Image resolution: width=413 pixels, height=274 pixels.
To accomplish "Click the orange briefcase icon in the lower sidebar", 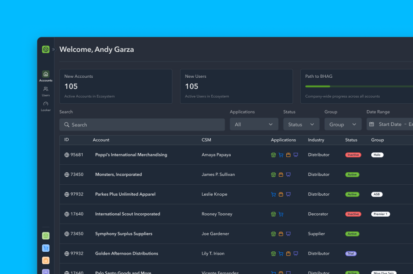I will (x=45, y=261).
